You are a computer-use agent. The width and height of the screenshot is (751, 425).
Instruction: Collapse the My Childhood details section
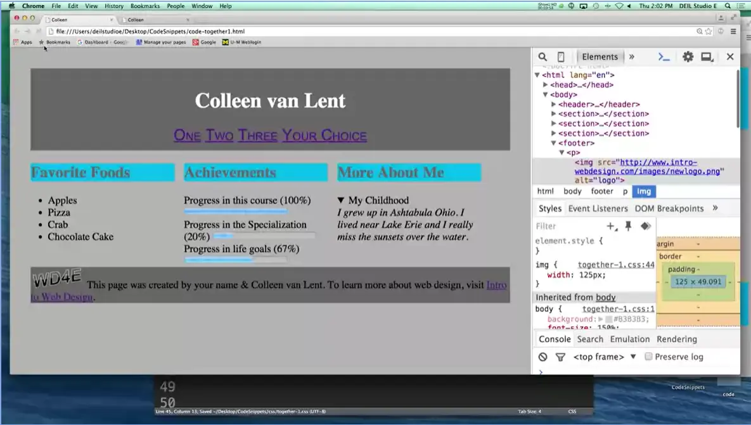coord(341,200)
